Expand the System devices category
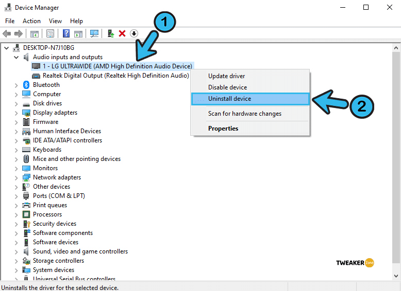This screenshot has width=401, height=291. [x=16, y=270]
